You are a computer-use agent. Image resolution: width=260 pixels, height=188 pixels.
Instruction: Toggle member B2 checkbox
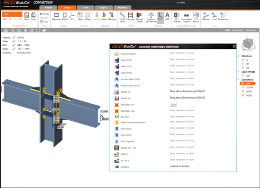tap(243, 68)
